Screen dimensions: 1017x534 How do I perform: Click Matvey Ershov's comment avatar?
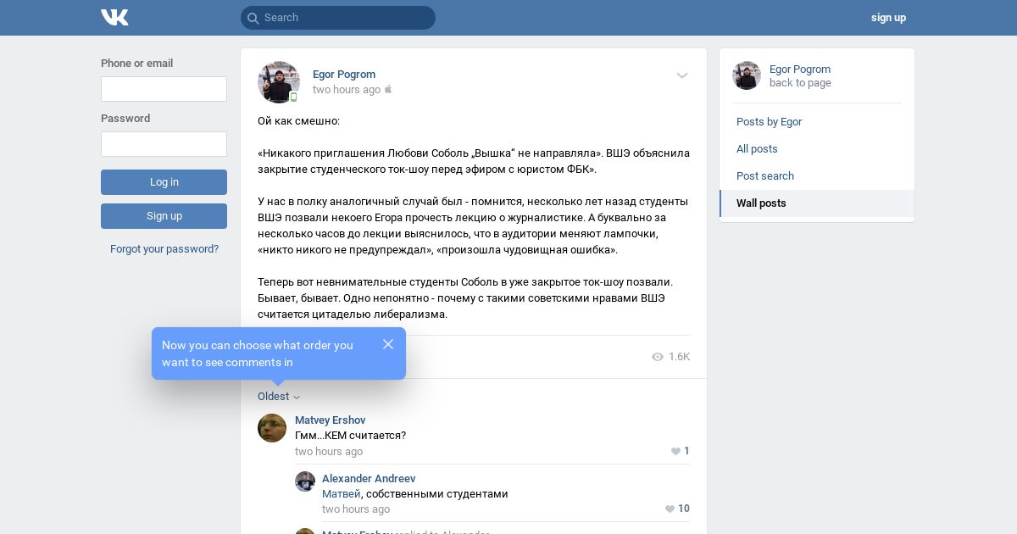272,428
